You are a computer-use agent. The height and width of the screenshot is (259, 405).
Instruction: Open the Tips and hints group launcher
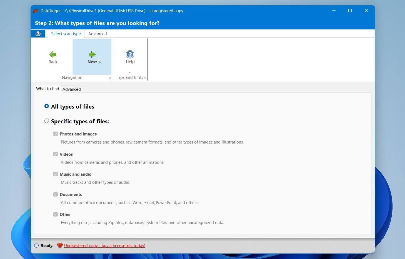pyautogui.click(x=145, y=79)
